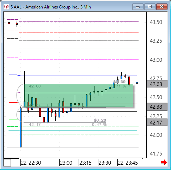The width and height of the screenshot is (171, 170).
Task: Click the 41.75 price scale label
Action: tap(156, 154)
